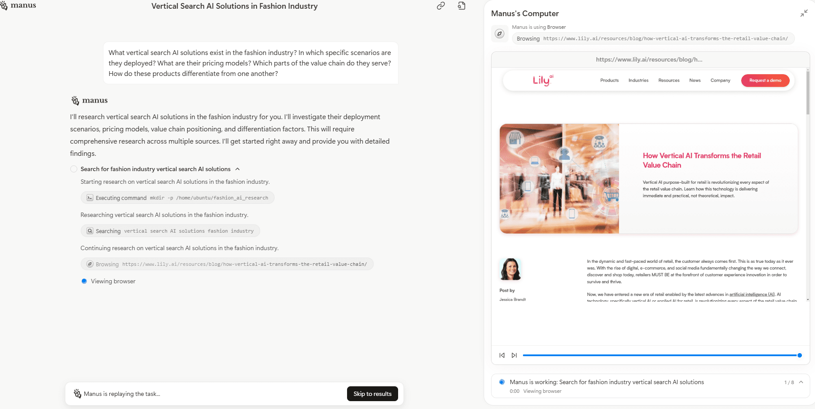This screenshot has height=409, width=815.
Task: Click the blue status dot beside Manus is working
Action: [502, 382]
